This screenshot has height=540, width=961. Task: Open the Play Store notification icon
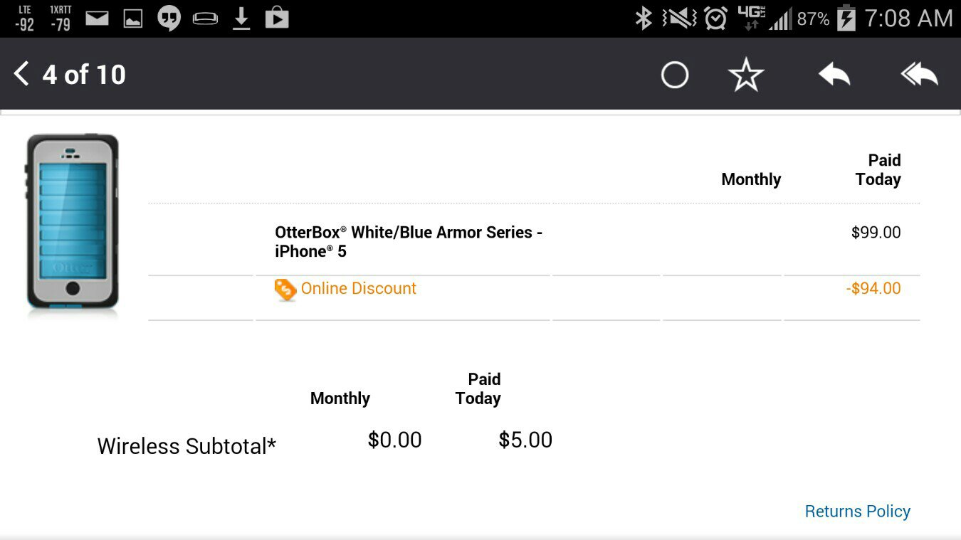pos(277,18)
